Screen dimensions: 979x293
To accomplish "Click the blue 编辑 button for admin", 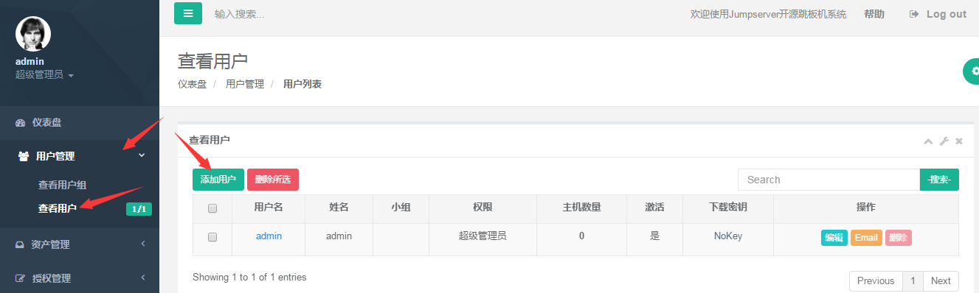I will pyautogui.click(x=834, y=238).
